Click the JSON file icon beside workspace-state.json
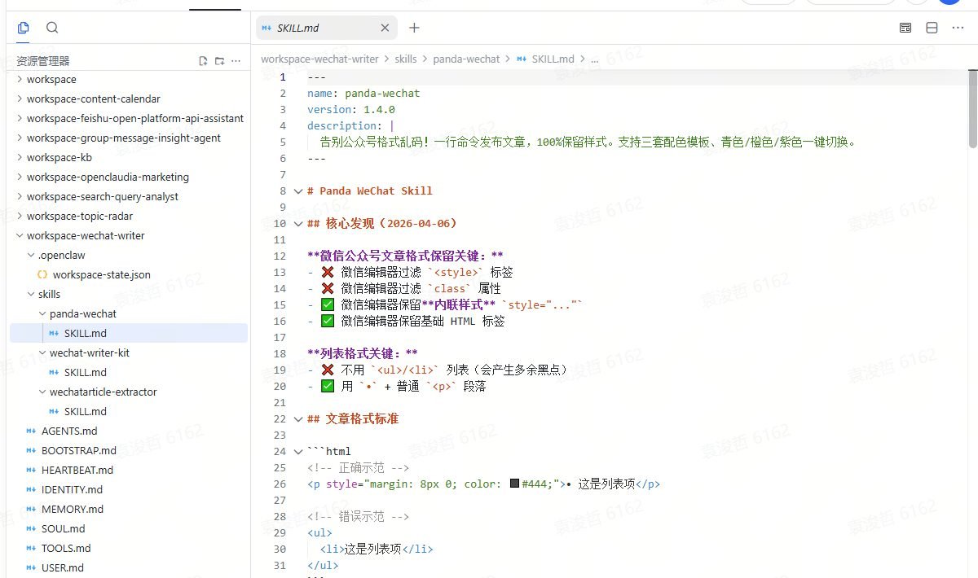 [x=42, y=275]
